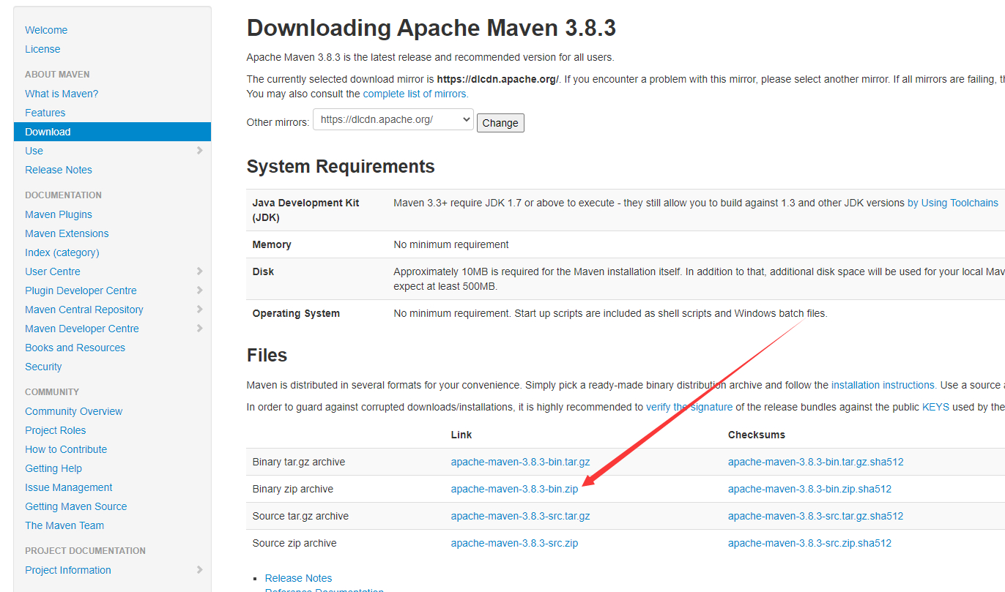The width and height of the screenshot is (1005, 592).
Task: Download apache-maven-3.8.3-src.zip
Action: point(515,543)
